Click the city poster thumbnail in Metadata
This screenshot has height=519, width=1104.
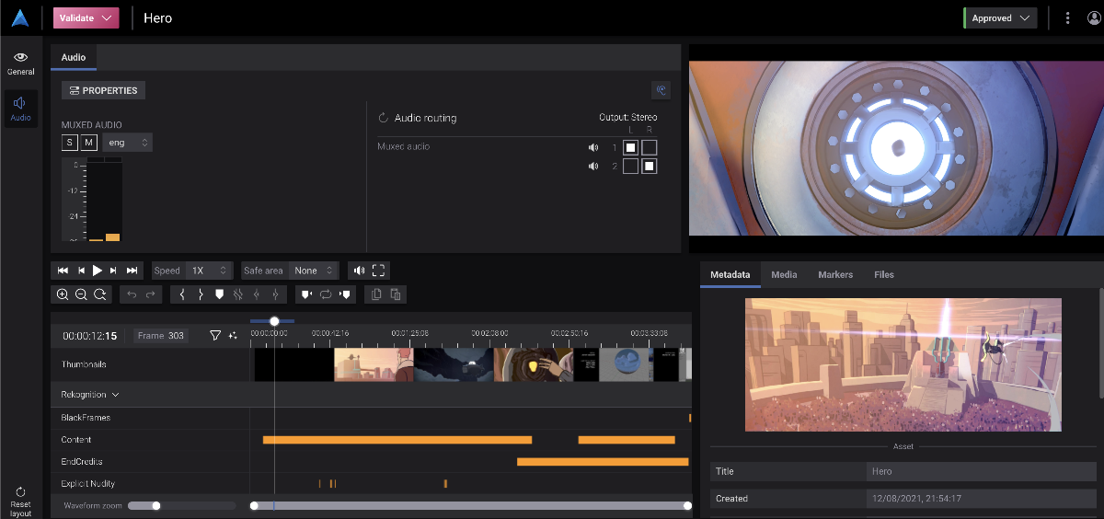903,364
